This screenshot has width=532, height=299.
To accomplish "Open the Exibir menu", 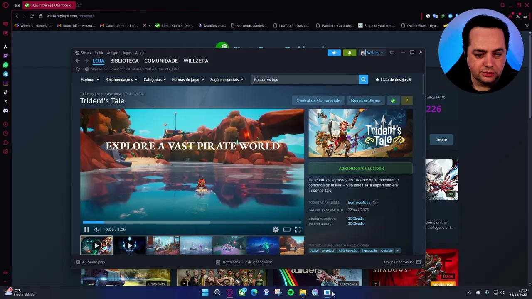I will 99,53.
